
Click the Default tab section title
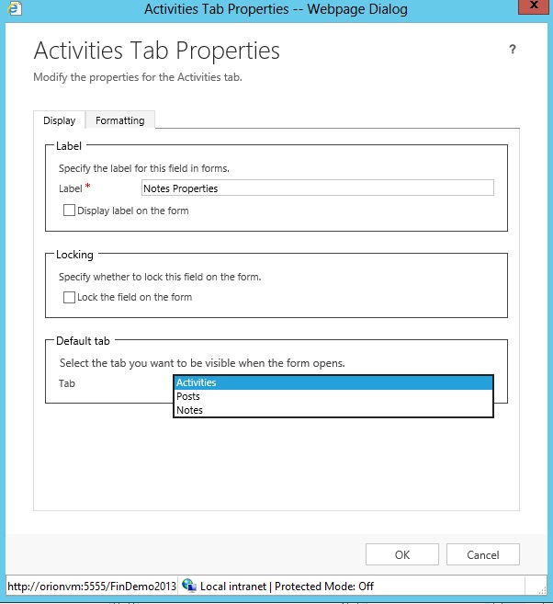(84, 341)
